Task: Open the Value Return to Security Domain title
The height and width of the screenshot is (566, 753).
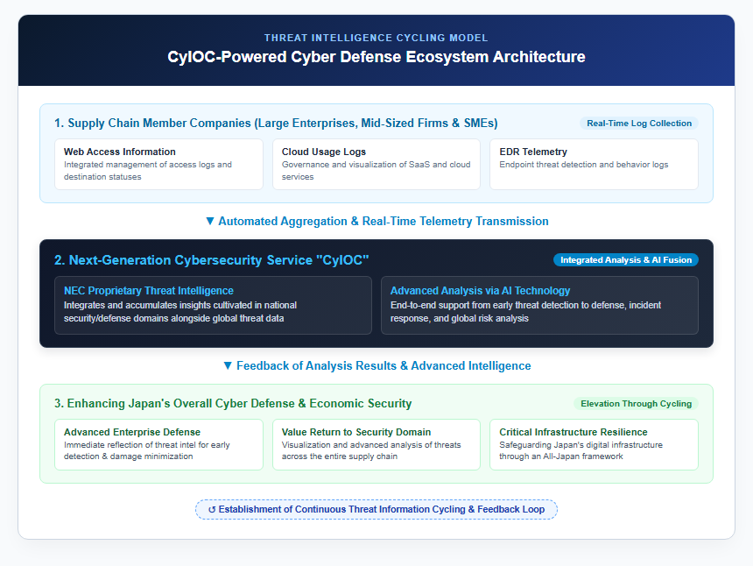Action: click(x=356, y=432)
